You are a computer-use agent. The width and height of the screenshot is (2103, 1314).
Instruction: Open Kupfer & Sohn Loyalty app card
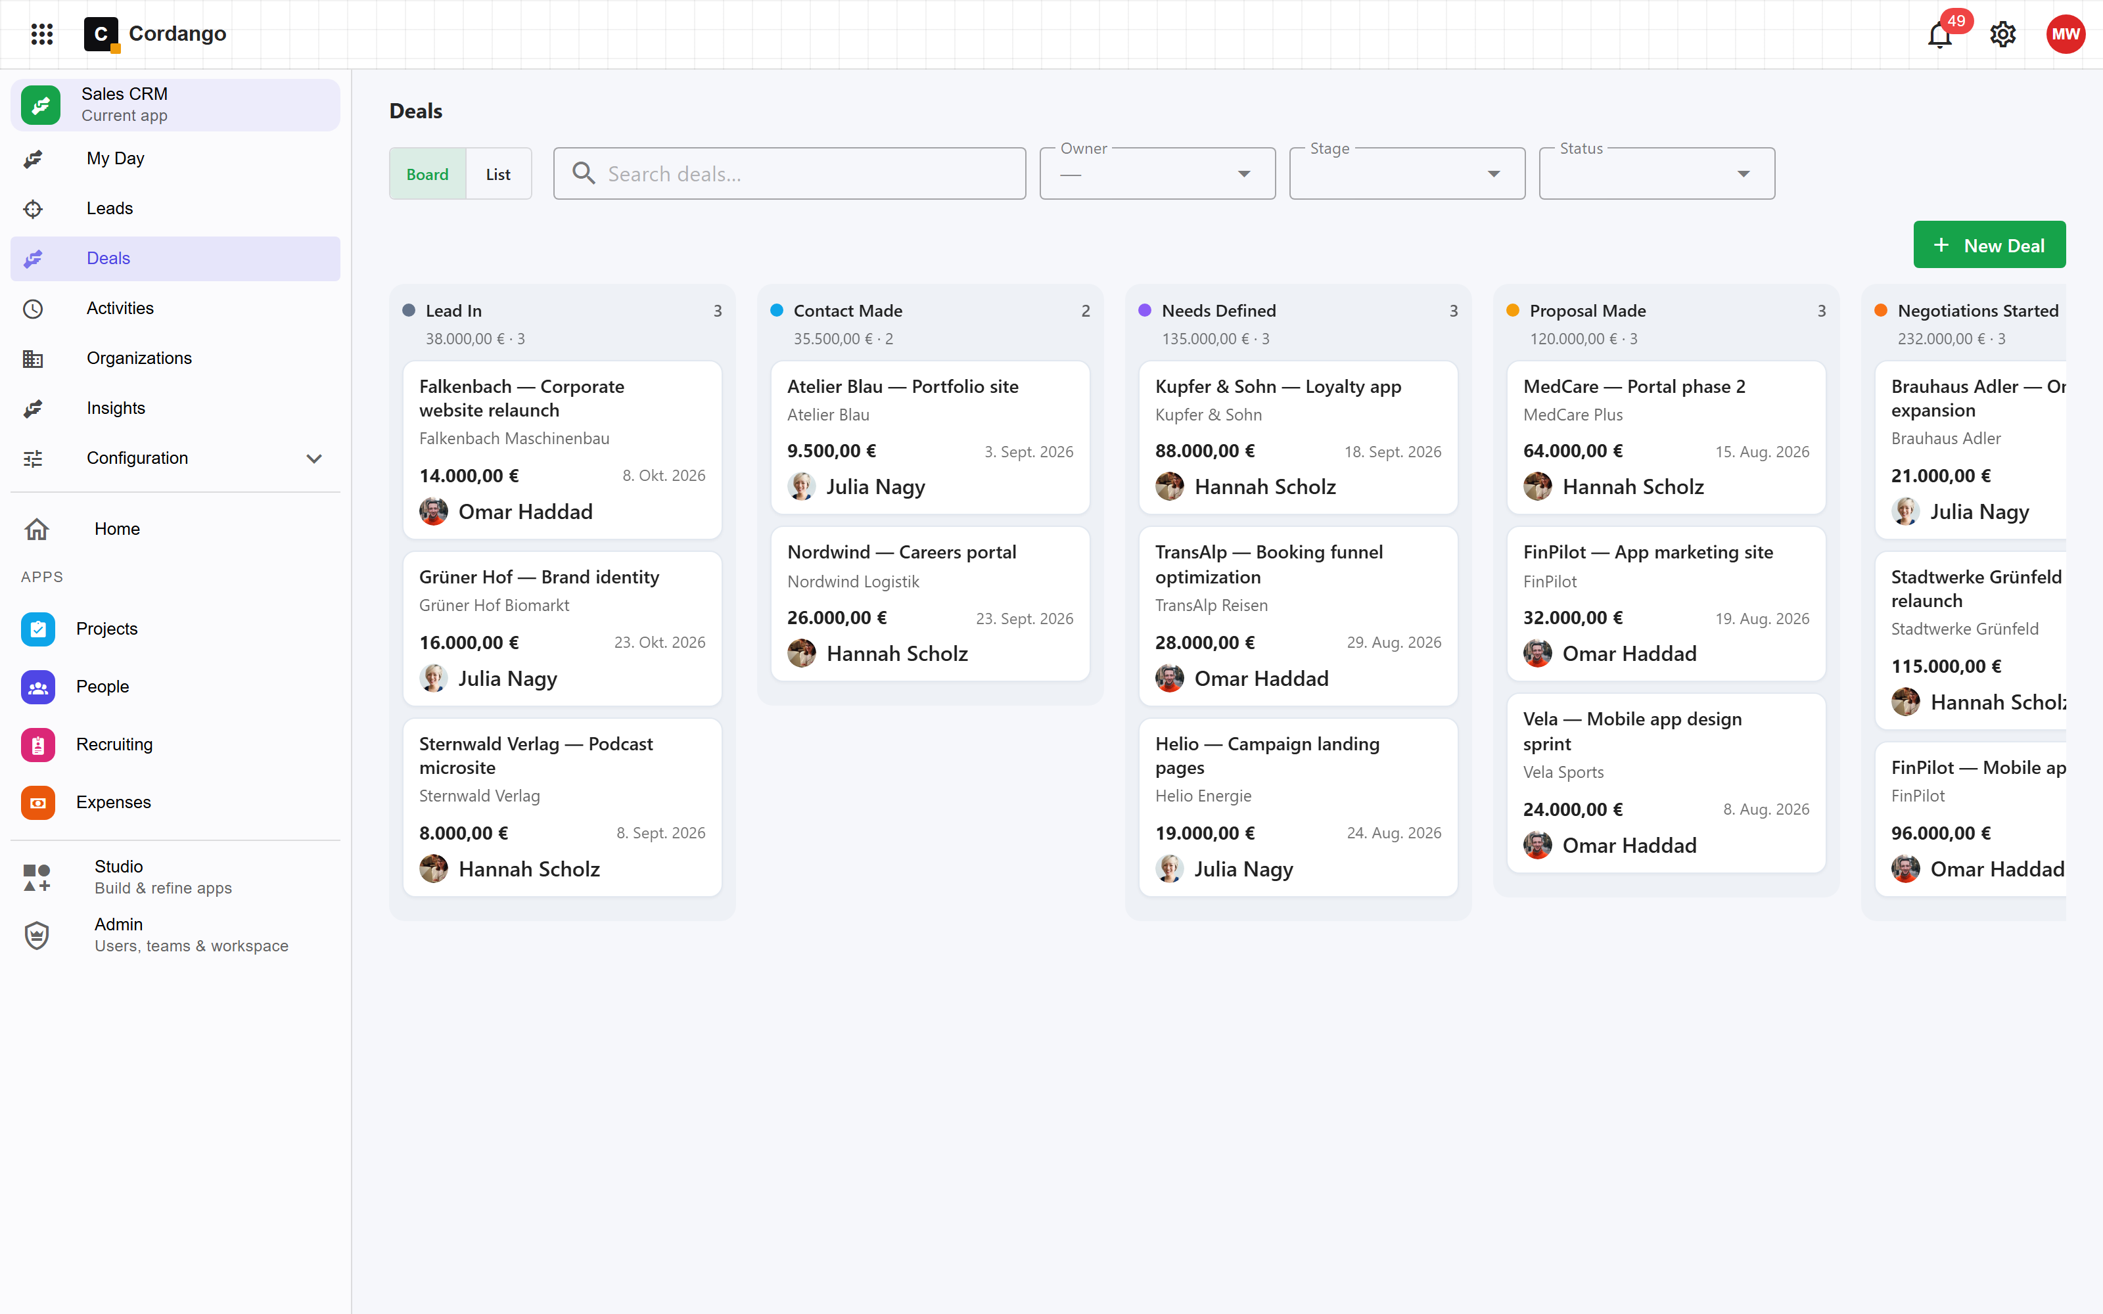pos(1297,438)
